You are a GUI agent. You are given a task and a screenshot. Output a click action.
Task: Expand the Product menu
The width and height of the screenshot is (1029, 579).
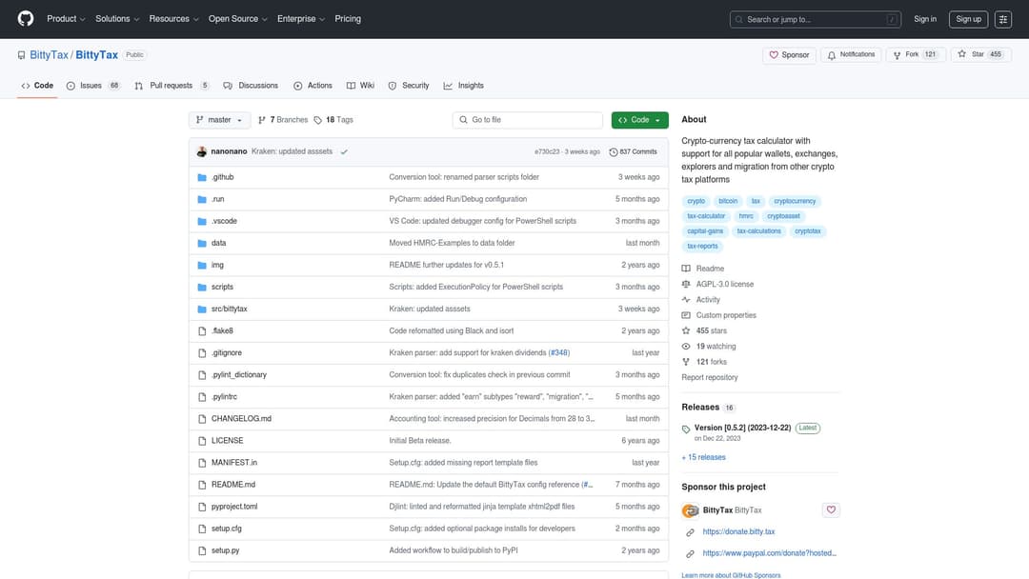point(66,19)
